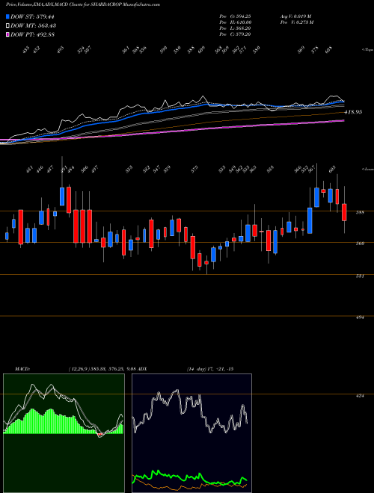Select the 'DOW MT: 563.43' legend text
The image size is (374, 493).
(x=33, y=25)
